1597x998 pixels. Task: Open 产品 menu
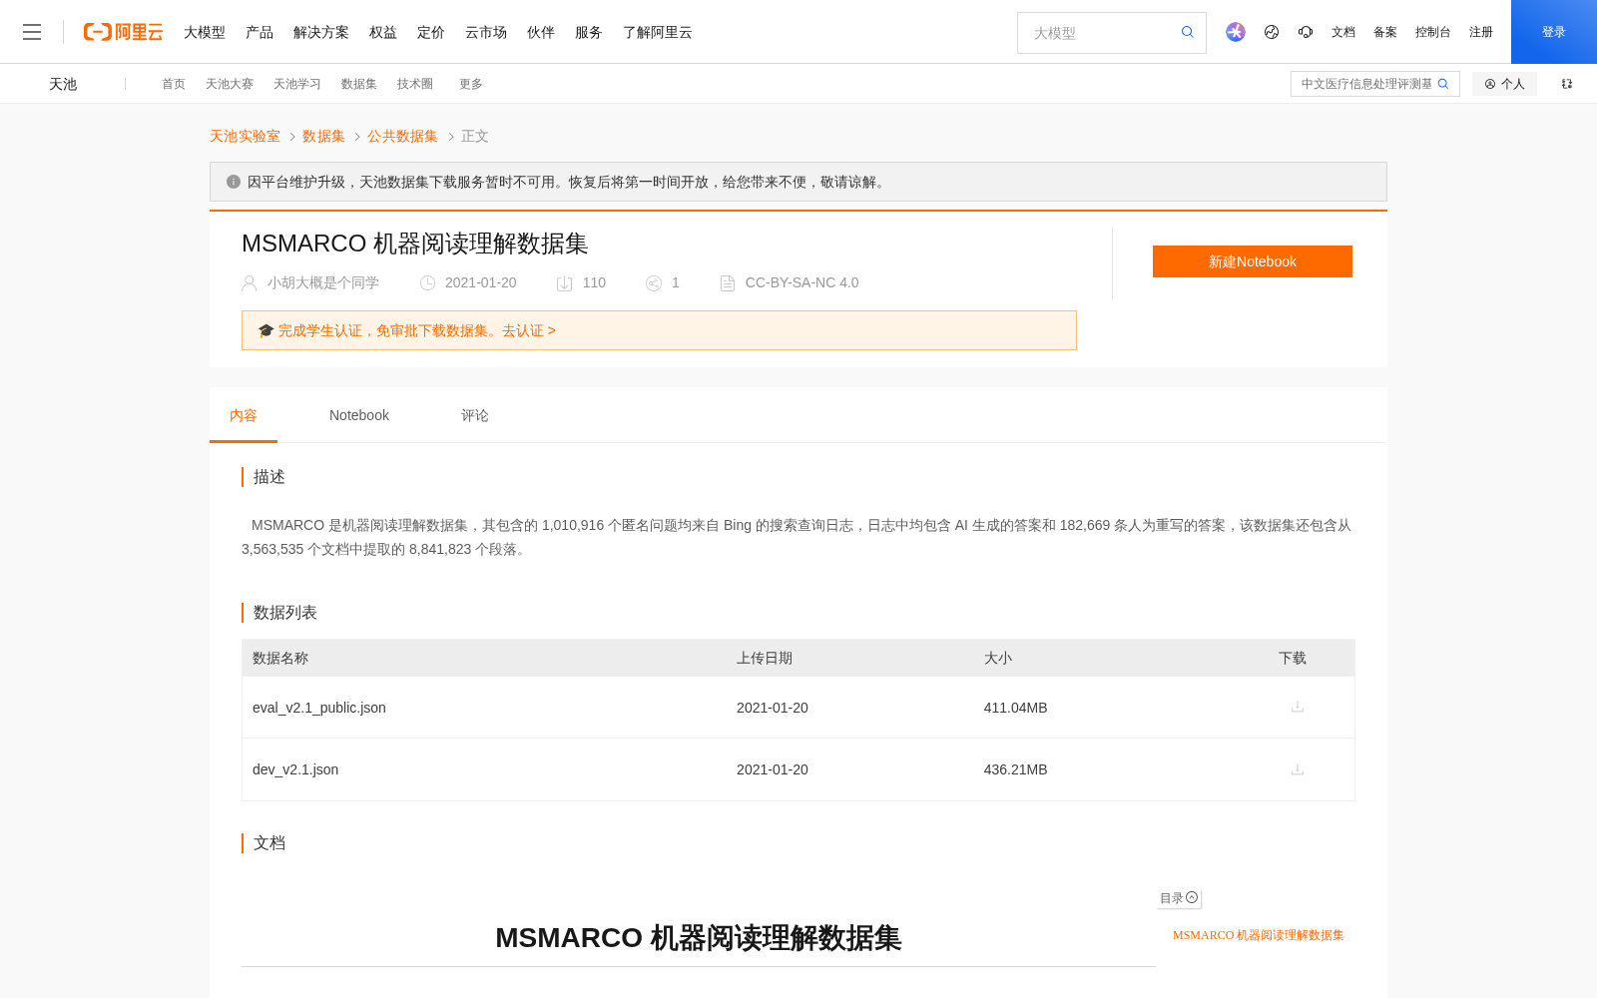(260, 32)
